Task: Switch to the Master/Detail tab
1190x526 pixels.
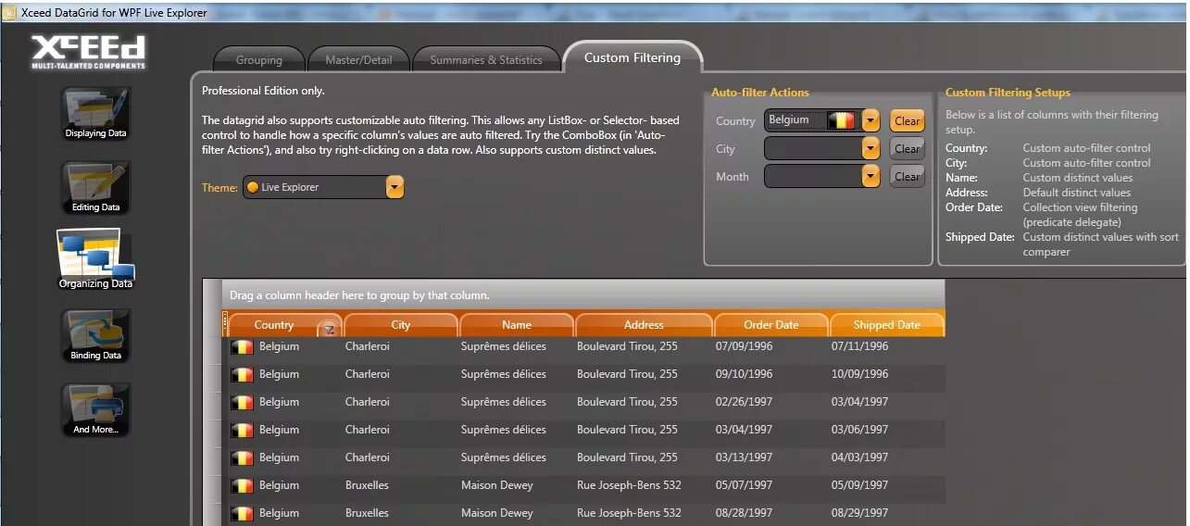Action: tap(358, 59)
